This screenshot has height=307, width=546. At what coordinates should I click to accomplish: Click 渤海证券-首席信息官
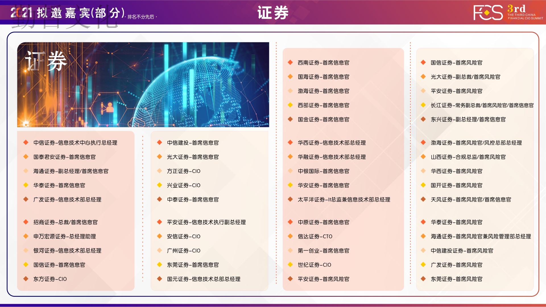click(324, 91)
